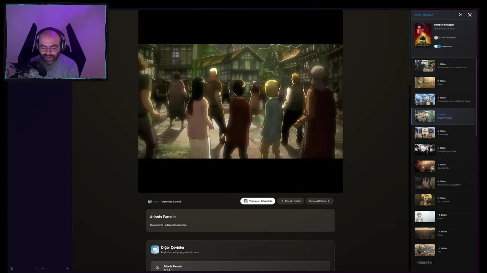The image size is (487, 273).
Task: Click the skip-to-next icon in related videos header
Action: [460, 15]
